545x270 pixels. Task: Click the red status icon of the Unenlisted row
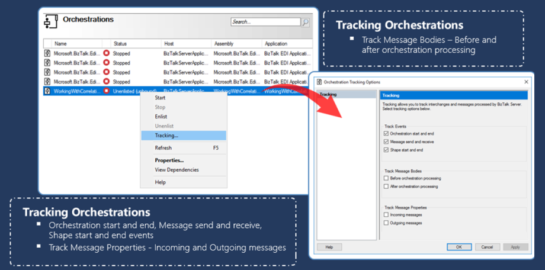click(x=107, y=91)
